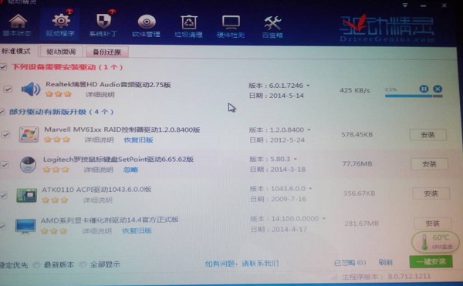Open the title bar dropdown menu arrow

pyautogui.click(x=405, y=5)
